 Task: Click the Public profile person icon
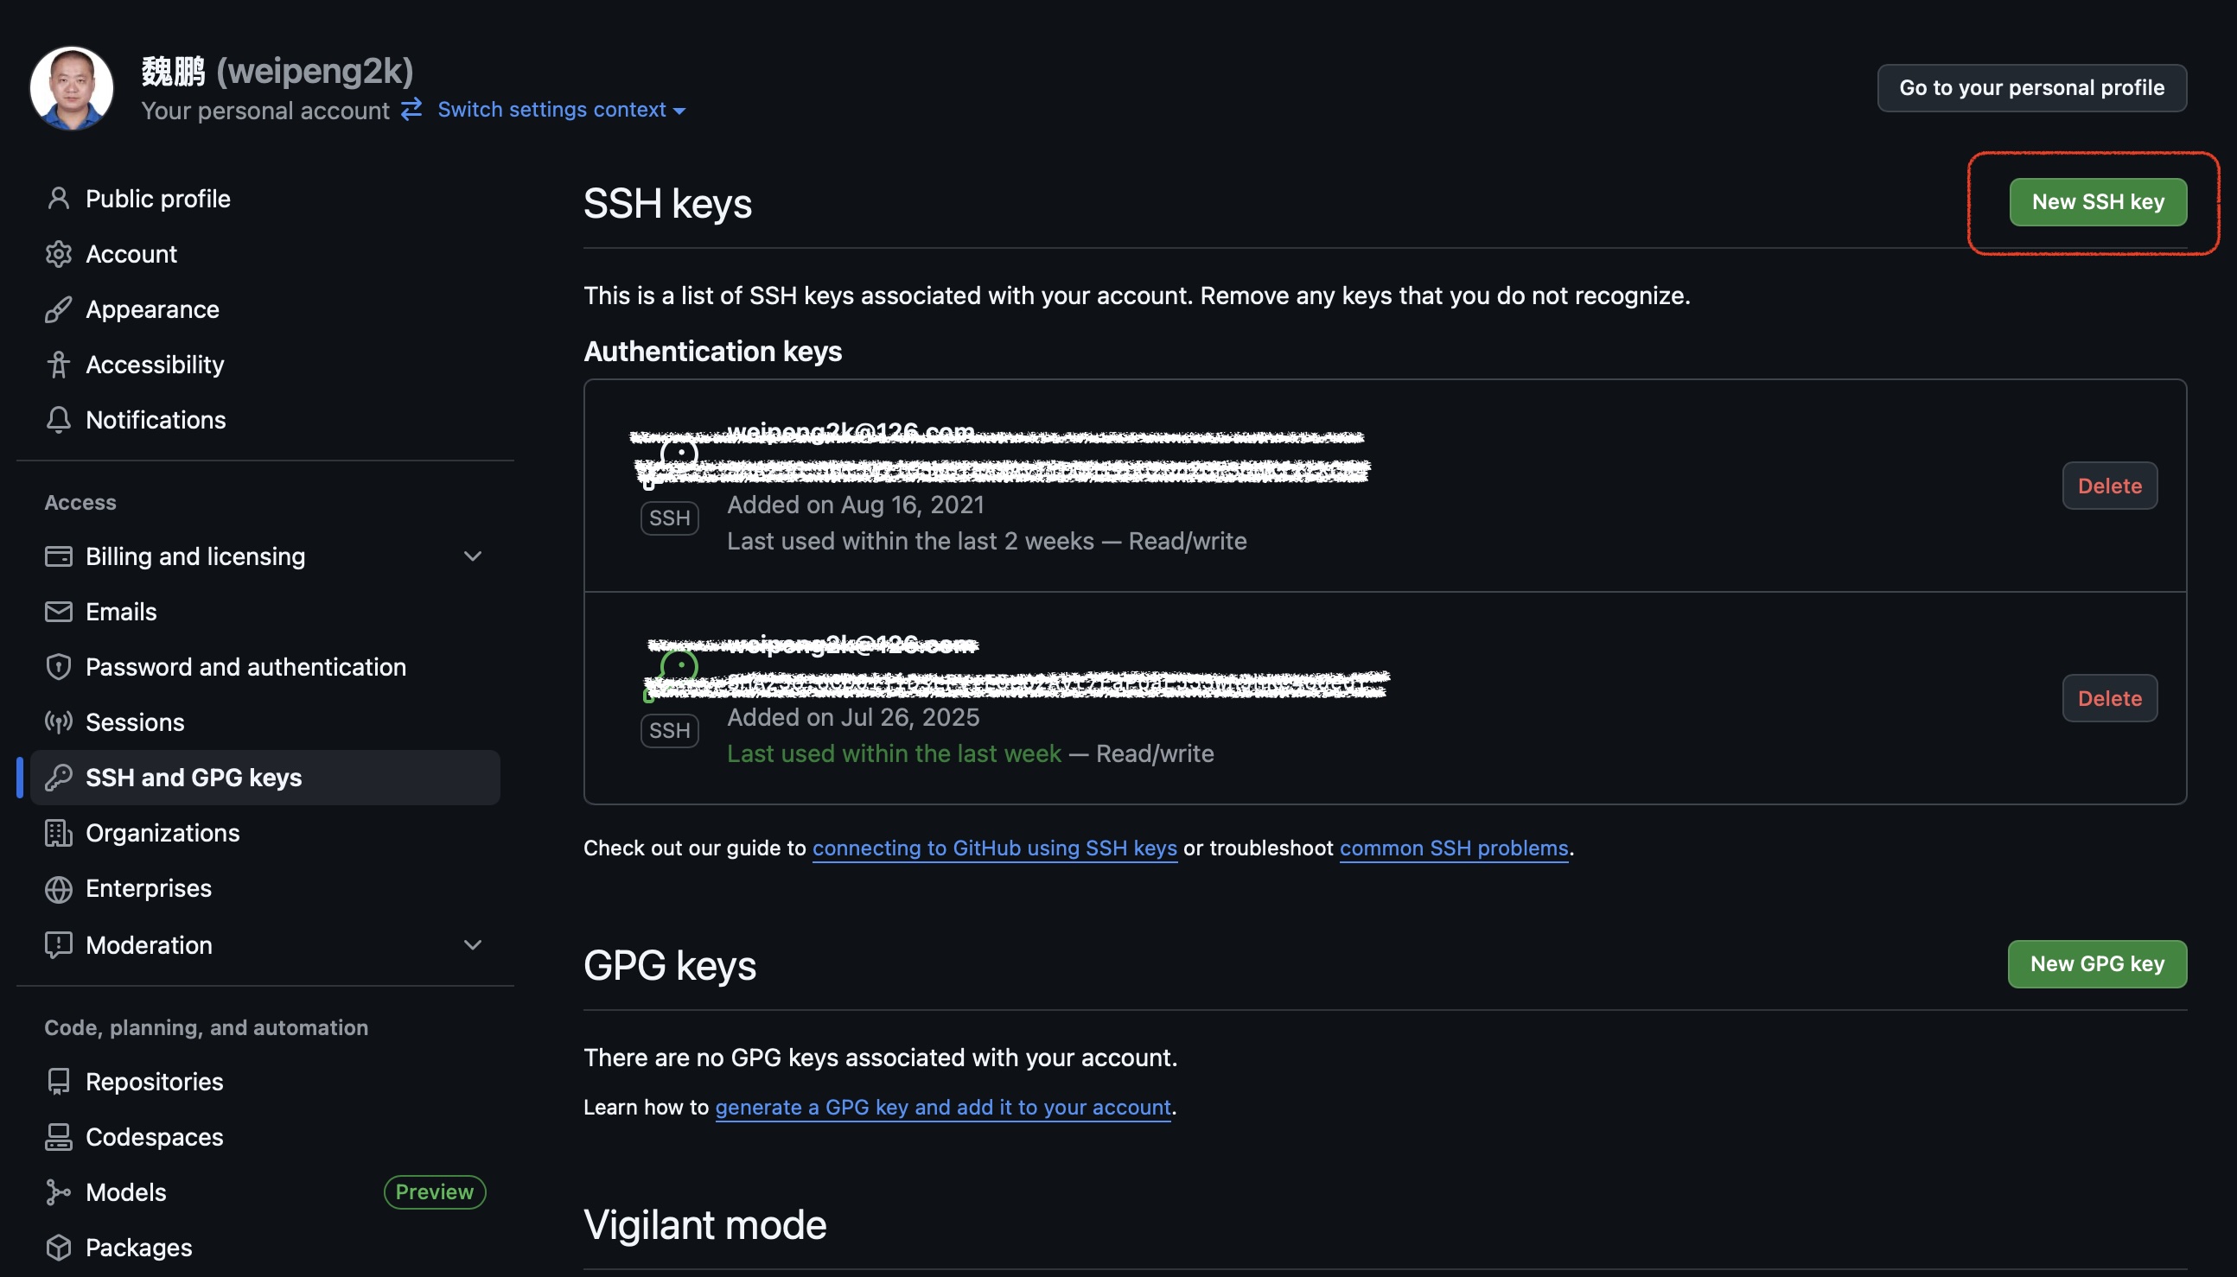click(58, 199)
